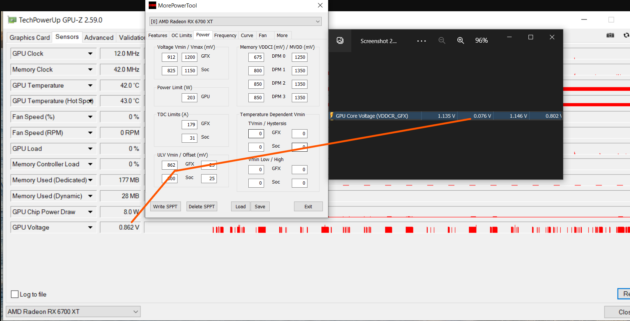Open the Memory Clock sensor dropdown
The height and width of the screenshot is (321, 630).
(90, 70)
